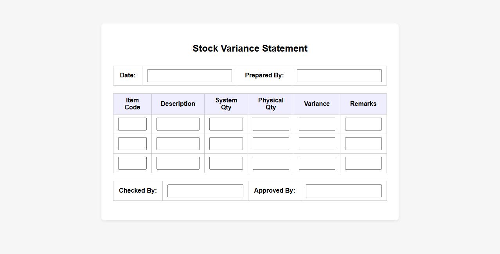The width and height of the screenshot is (500, 254).
Task: Click the Checked By input field
Action: 205,191
